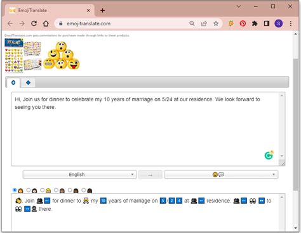Bookmark this page with star icon
Viewport: 301px width, 233px height.
(x=216, y=23)
